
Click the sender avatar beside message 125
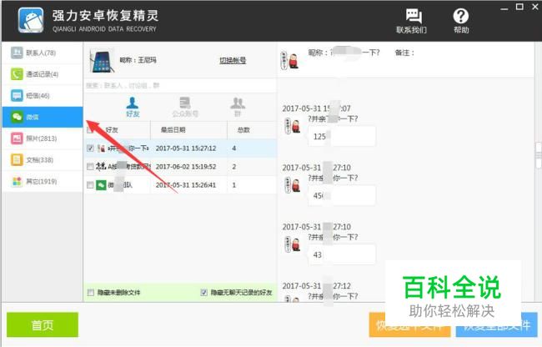(x=293, y=125)
